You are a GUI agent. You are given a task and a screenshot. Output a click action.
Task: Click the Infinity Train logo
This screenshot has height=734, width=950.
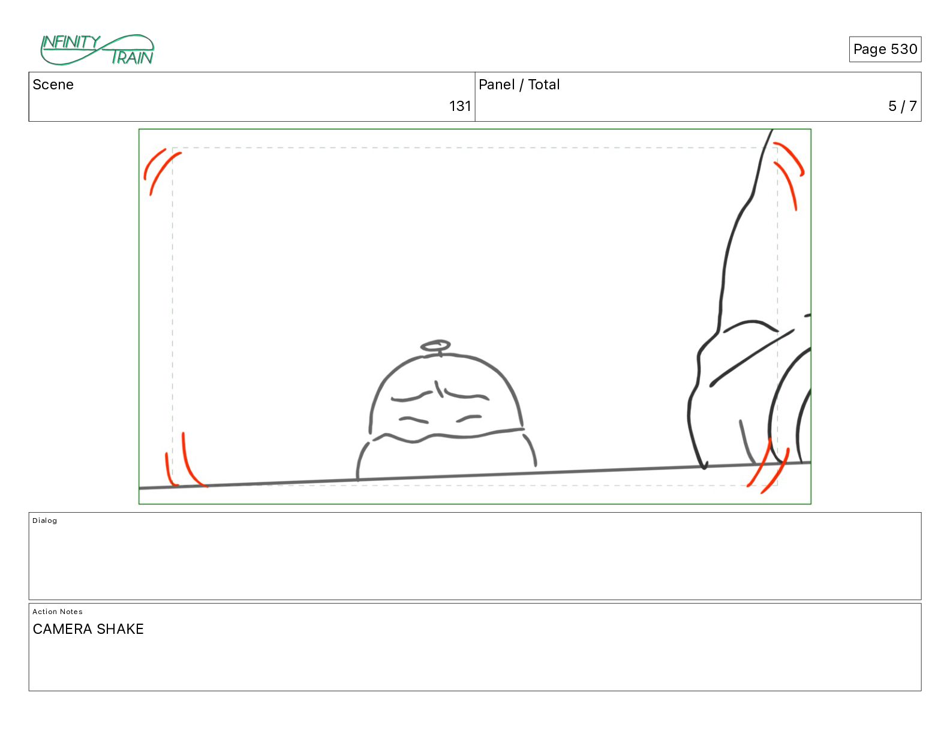[x=97, y=50]
